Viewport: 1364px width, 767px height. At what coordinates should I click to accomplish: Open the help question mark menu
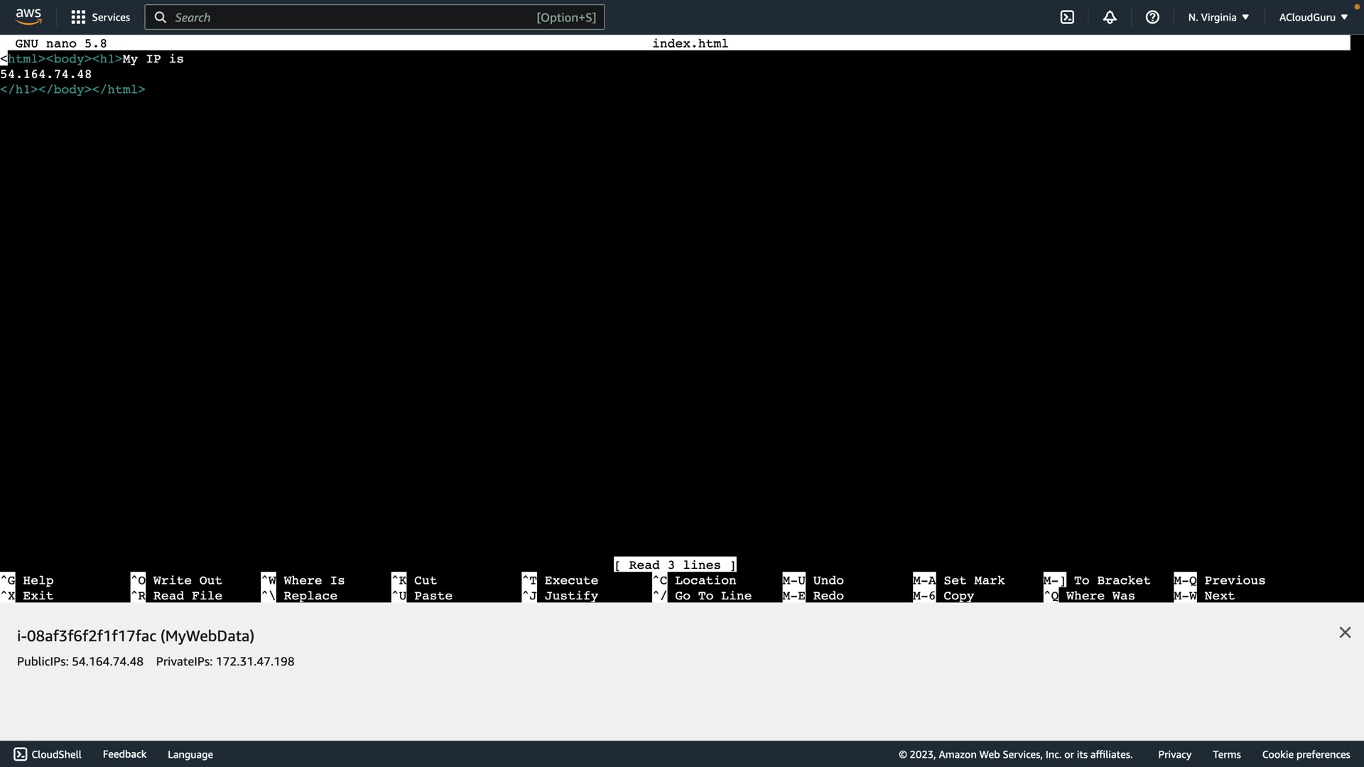point(1152,17)
